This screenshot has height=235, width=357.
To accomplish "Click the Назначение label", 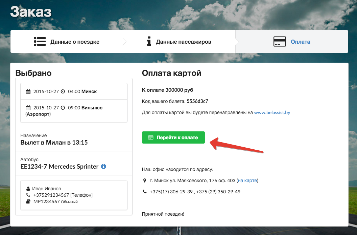I will pyautogui.click(x=33, y=135).
